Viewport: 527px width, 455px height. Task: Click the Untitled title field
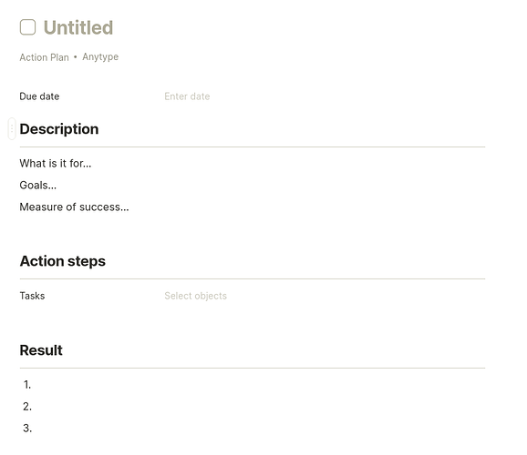tap(78, 27)
